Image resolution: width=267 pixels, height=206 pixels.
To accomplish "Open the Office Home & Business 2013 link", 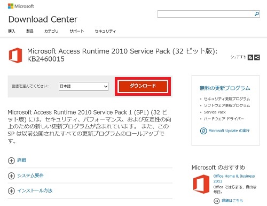I will point(234,179).
